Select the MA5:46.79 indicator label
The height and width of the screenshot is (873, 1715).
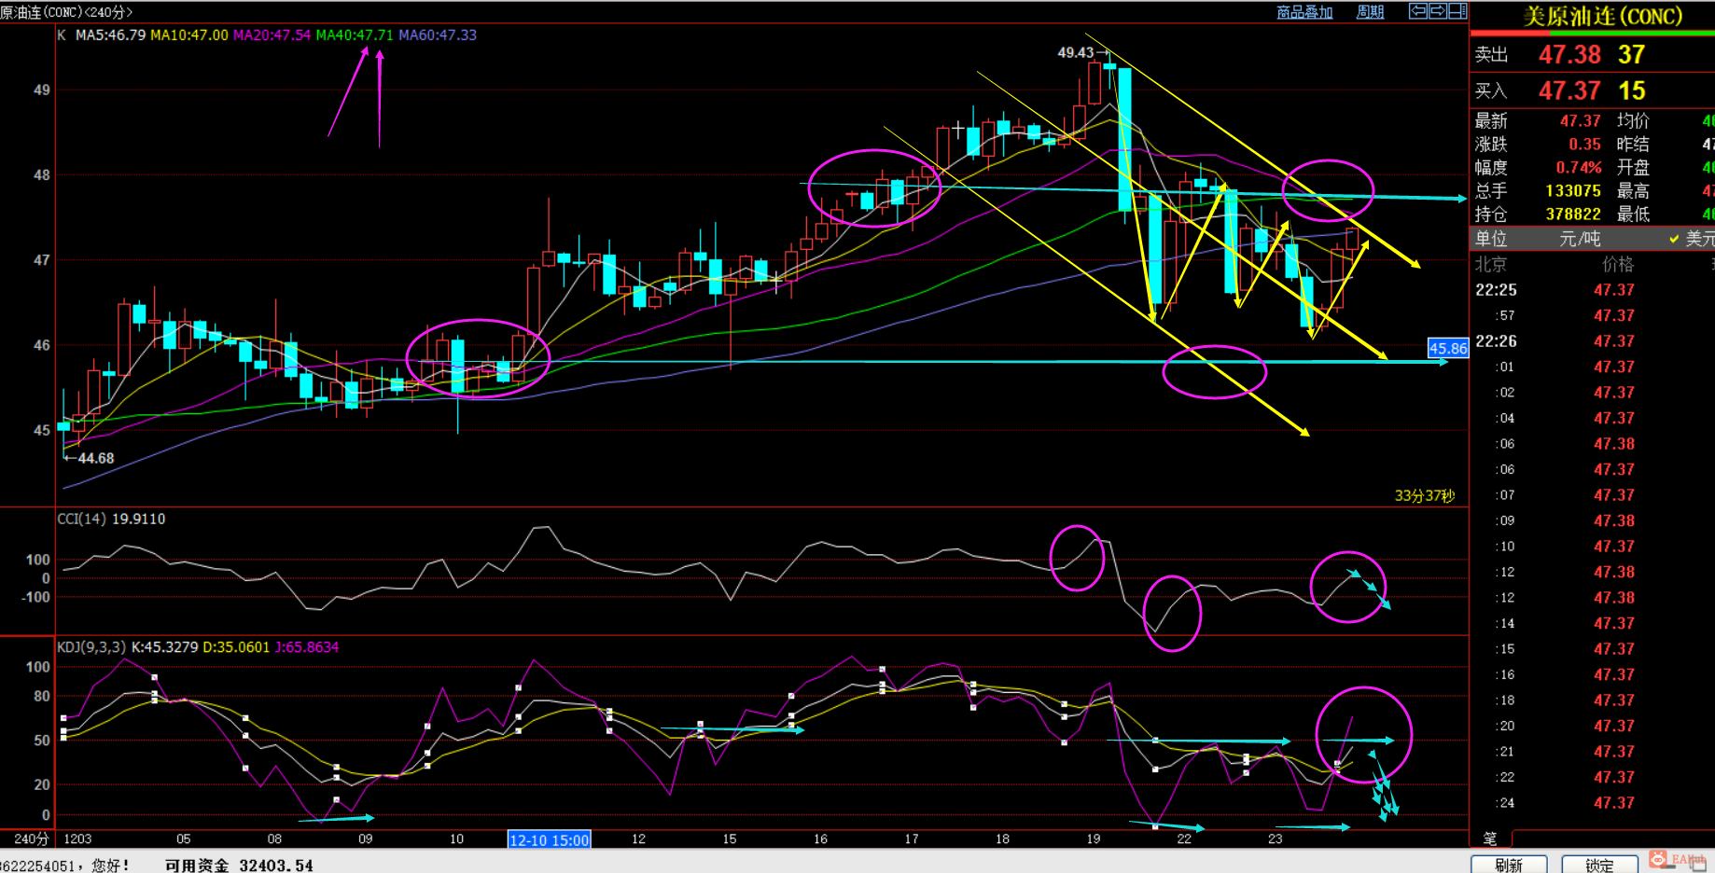[x=110, y=35]
